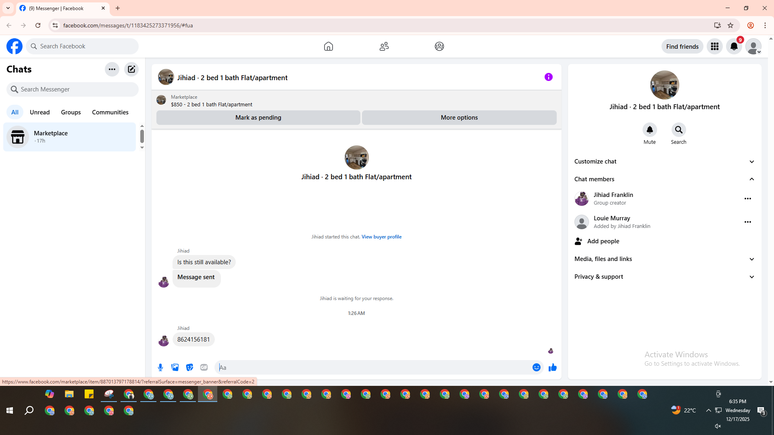Toggle conversation information panel icon

pyautogui.click(x=548, y=77)
